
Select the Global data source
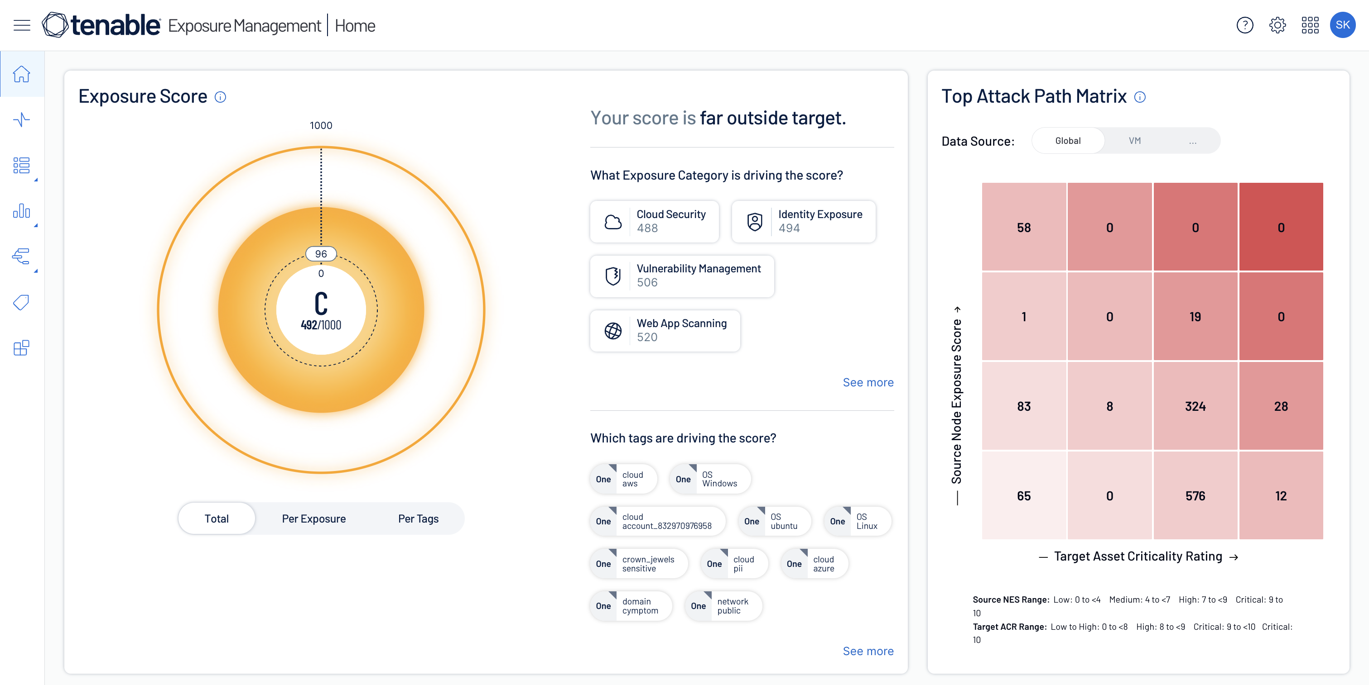click(1068, 141)
